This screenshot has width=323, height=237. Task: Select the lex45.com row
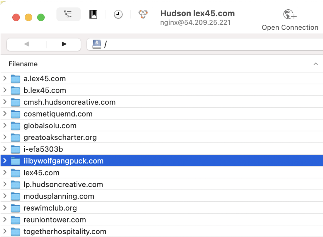(x=162, y=173)
